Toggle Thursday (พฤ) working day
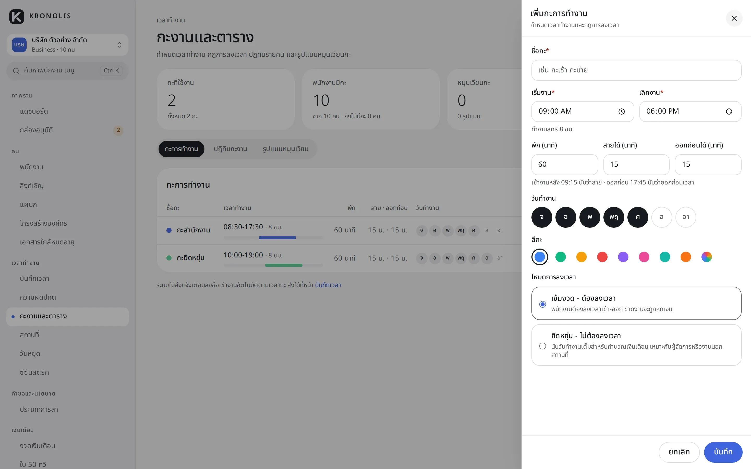Screen dimensions: 751x469 pyautogui.click(x=614, y=217)
